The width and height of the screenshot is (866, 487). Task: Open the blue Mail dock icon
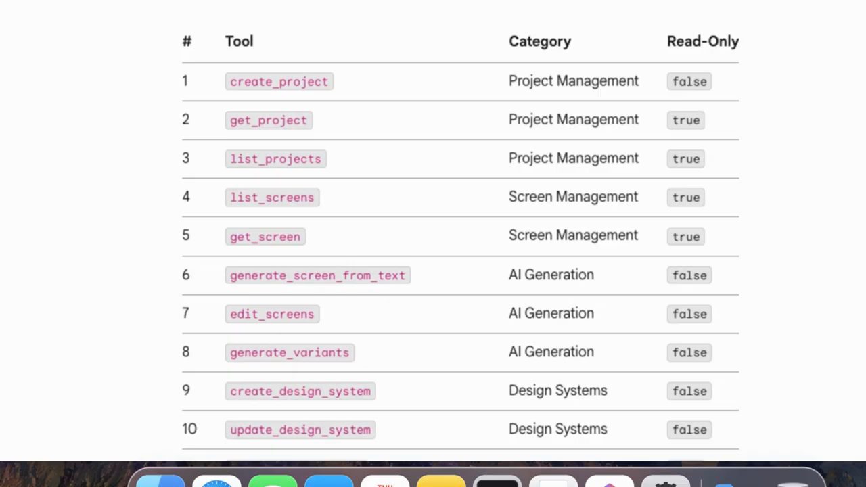point(329,481)
